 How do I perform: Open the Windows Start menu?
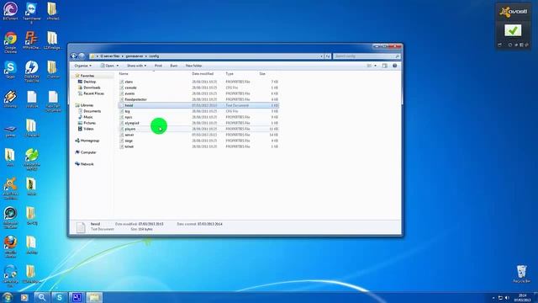pyautogui.click(x=8, y=297)
